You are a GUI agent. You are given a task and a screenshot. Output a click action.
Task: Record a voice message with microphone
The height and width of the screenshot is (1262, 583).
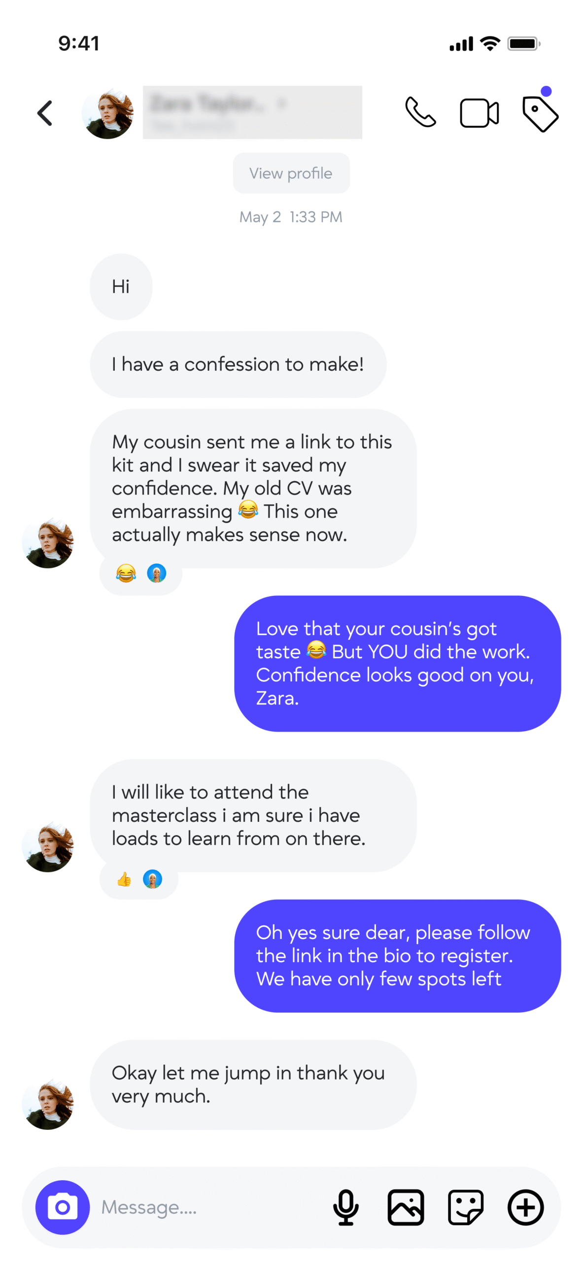pos(345,1207)
